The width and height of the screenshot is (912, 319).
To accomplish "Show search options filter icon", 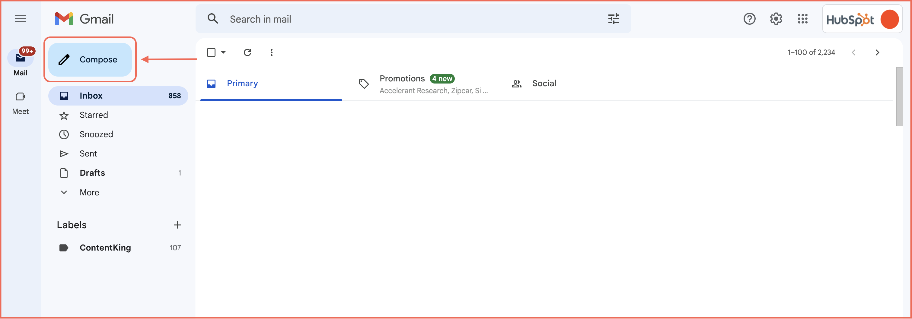I will coord(614,19).
